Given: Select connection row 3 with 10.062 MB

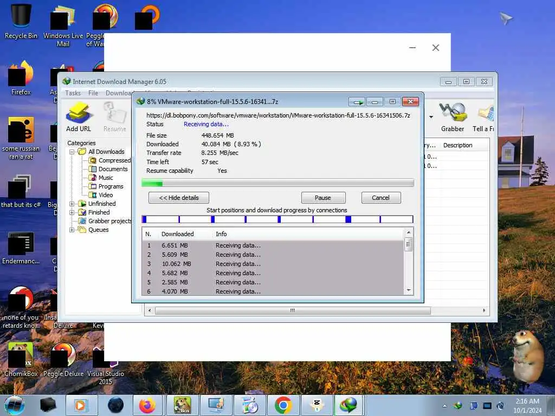Looking at the screenshot, I should pos(273,264).
